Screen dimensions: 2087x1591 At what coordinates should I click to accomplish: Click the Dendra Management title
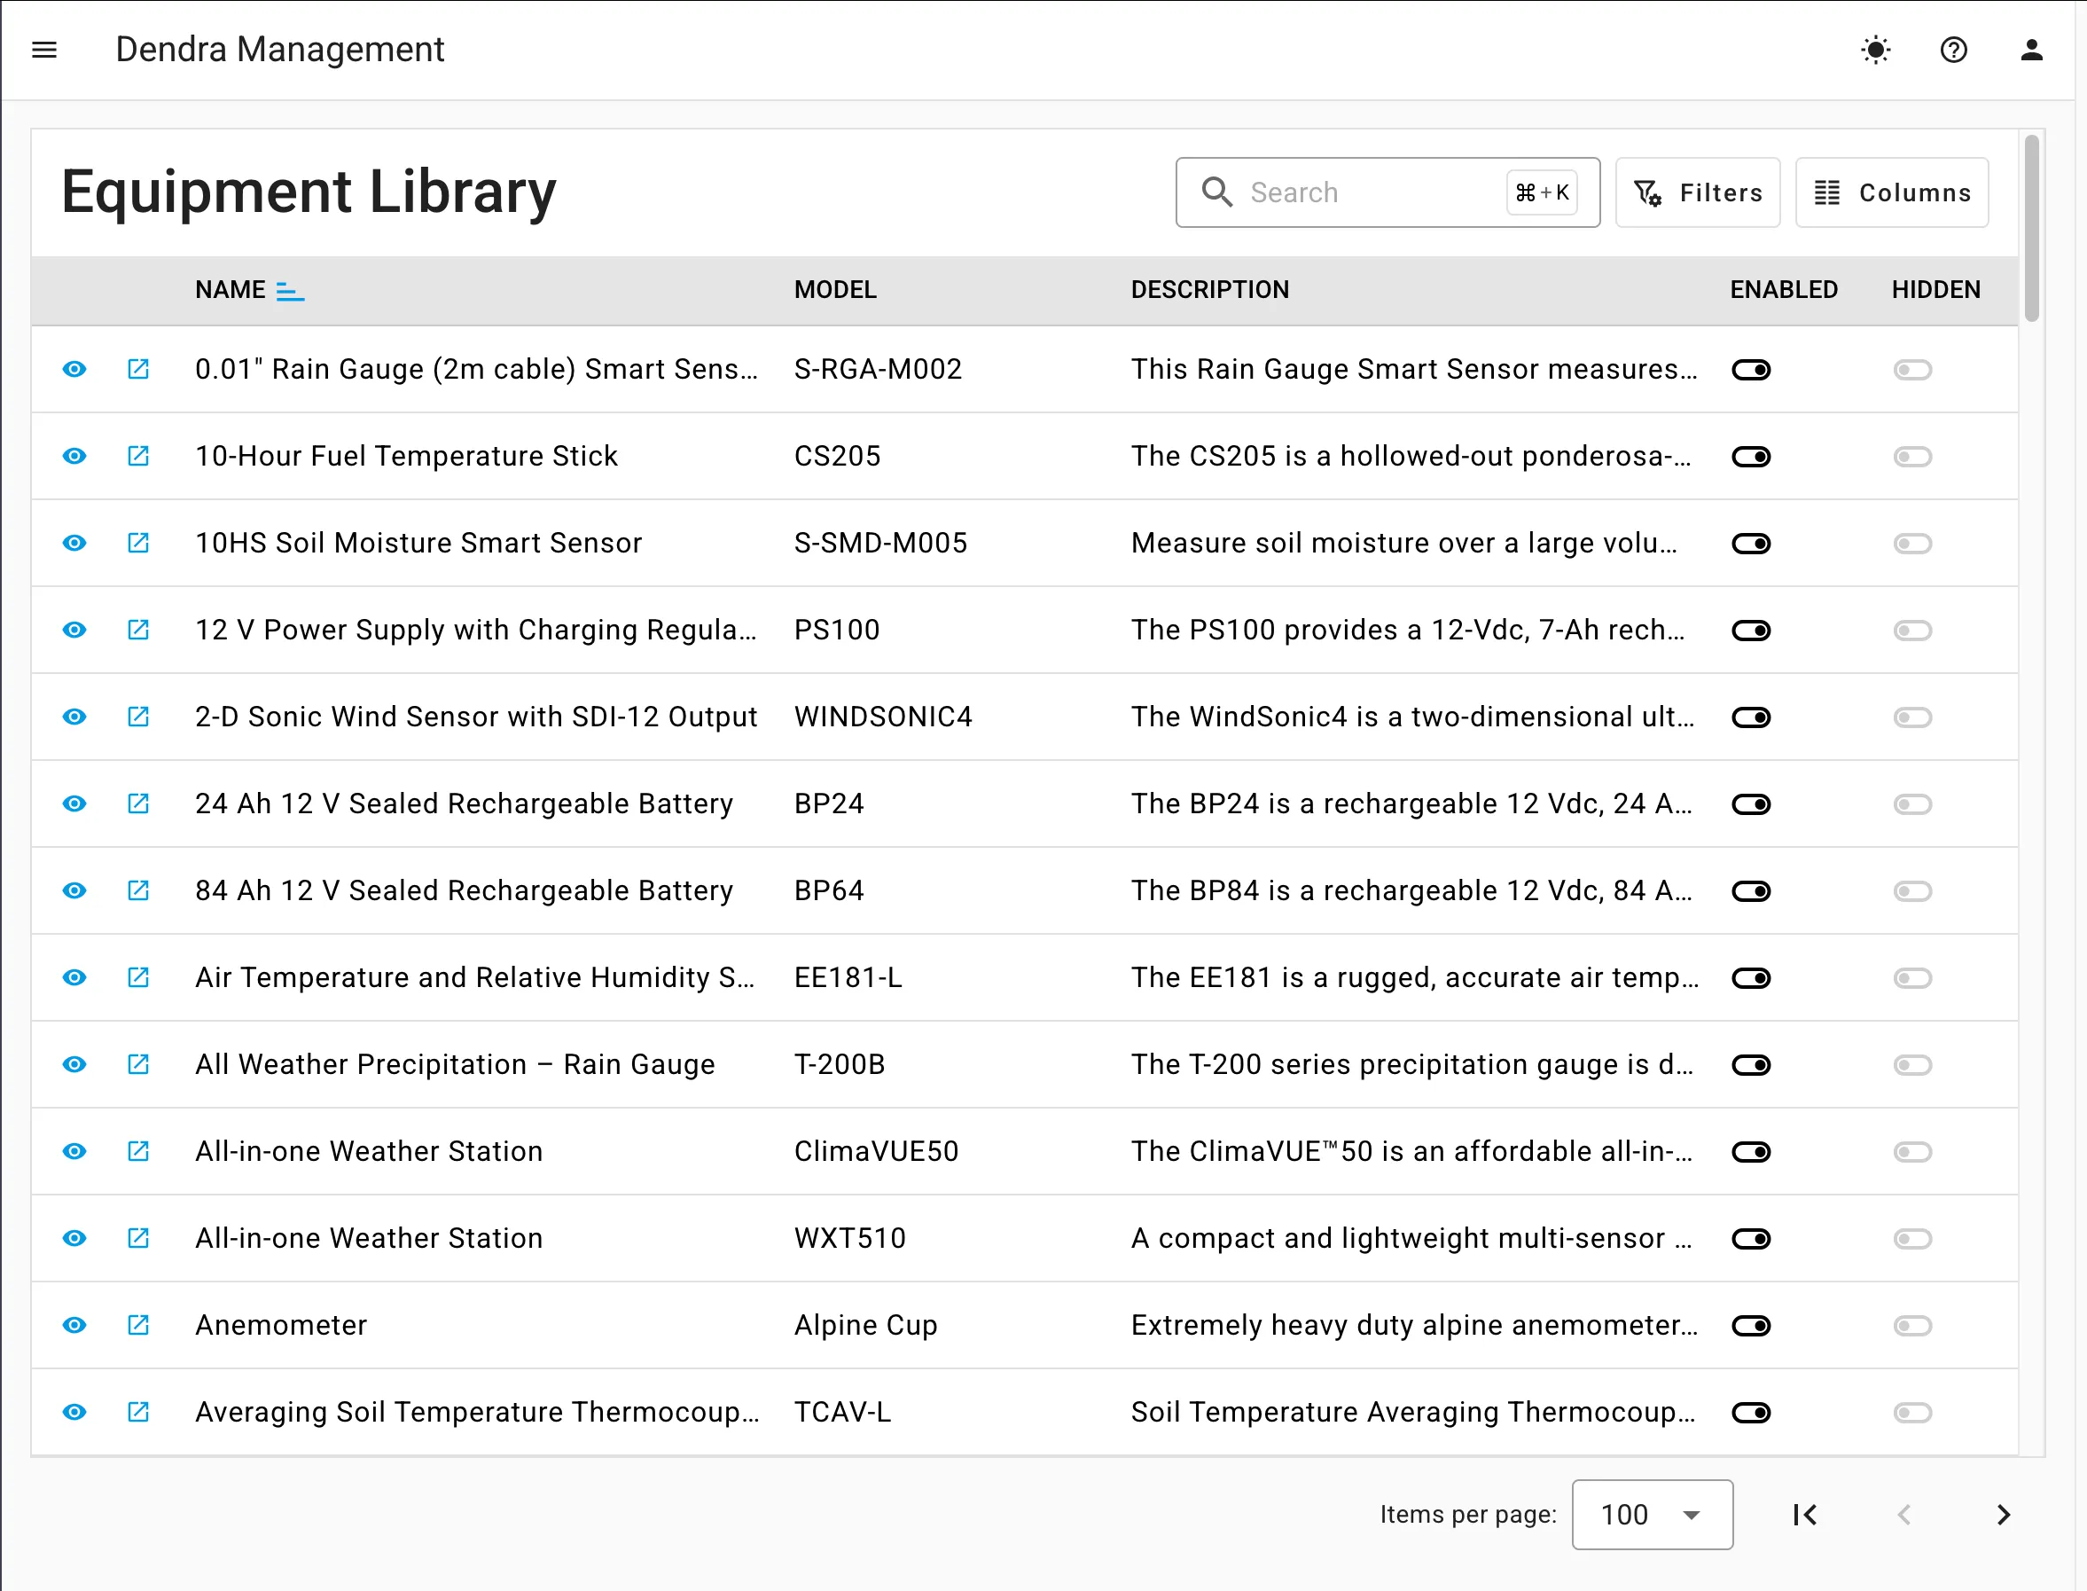[x=280, y=50]
